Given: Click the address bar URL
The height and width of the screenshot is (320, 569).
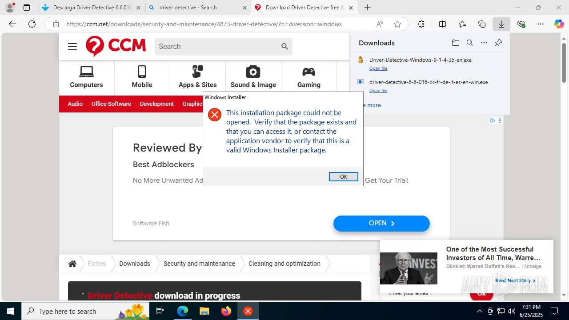Looking at the screenshot, I should tap(204, 24).
